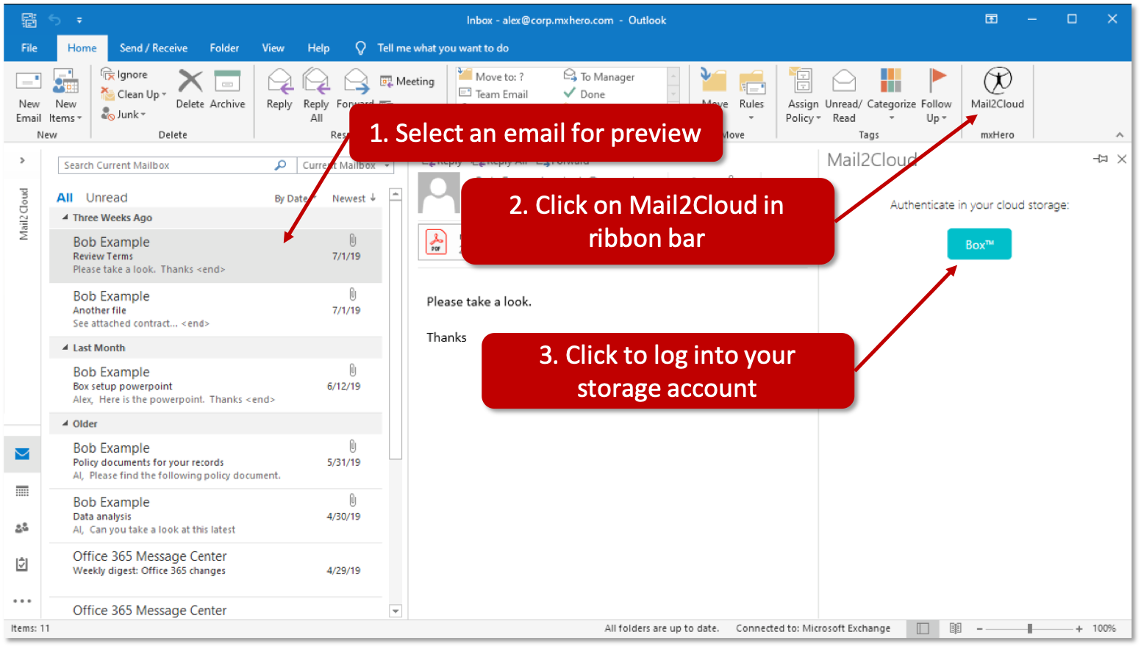Archive the selected email
Image resolution: width=1141 pixels, height=646 pixels.
pyautogui.click(x=227, y=90)
